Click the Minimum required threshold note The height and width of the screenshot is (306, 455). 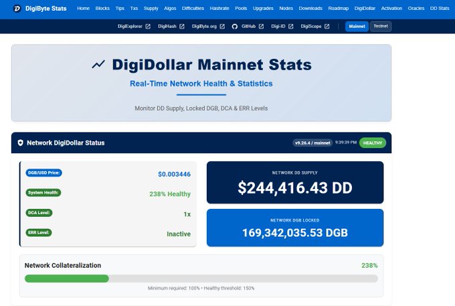pos(201,289)
